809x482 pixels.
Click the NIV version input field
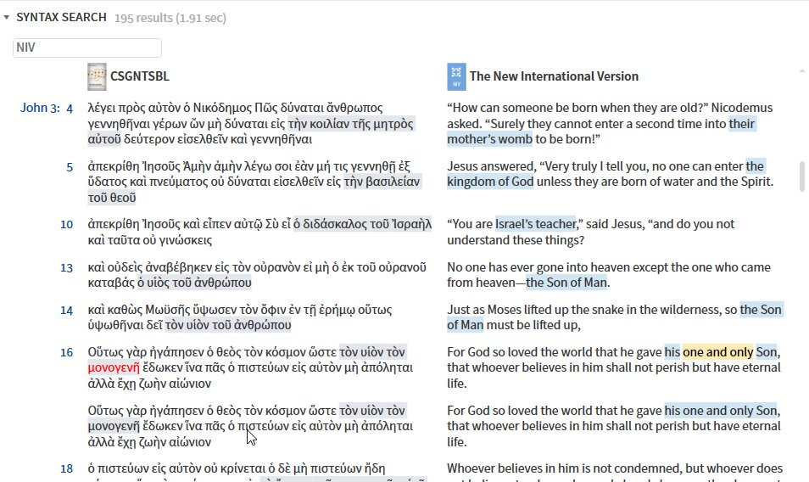pyautogui.click(x=87, y=48)
